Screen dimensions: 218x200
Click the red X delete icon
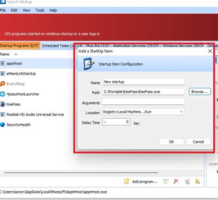(x=176, y=182)
